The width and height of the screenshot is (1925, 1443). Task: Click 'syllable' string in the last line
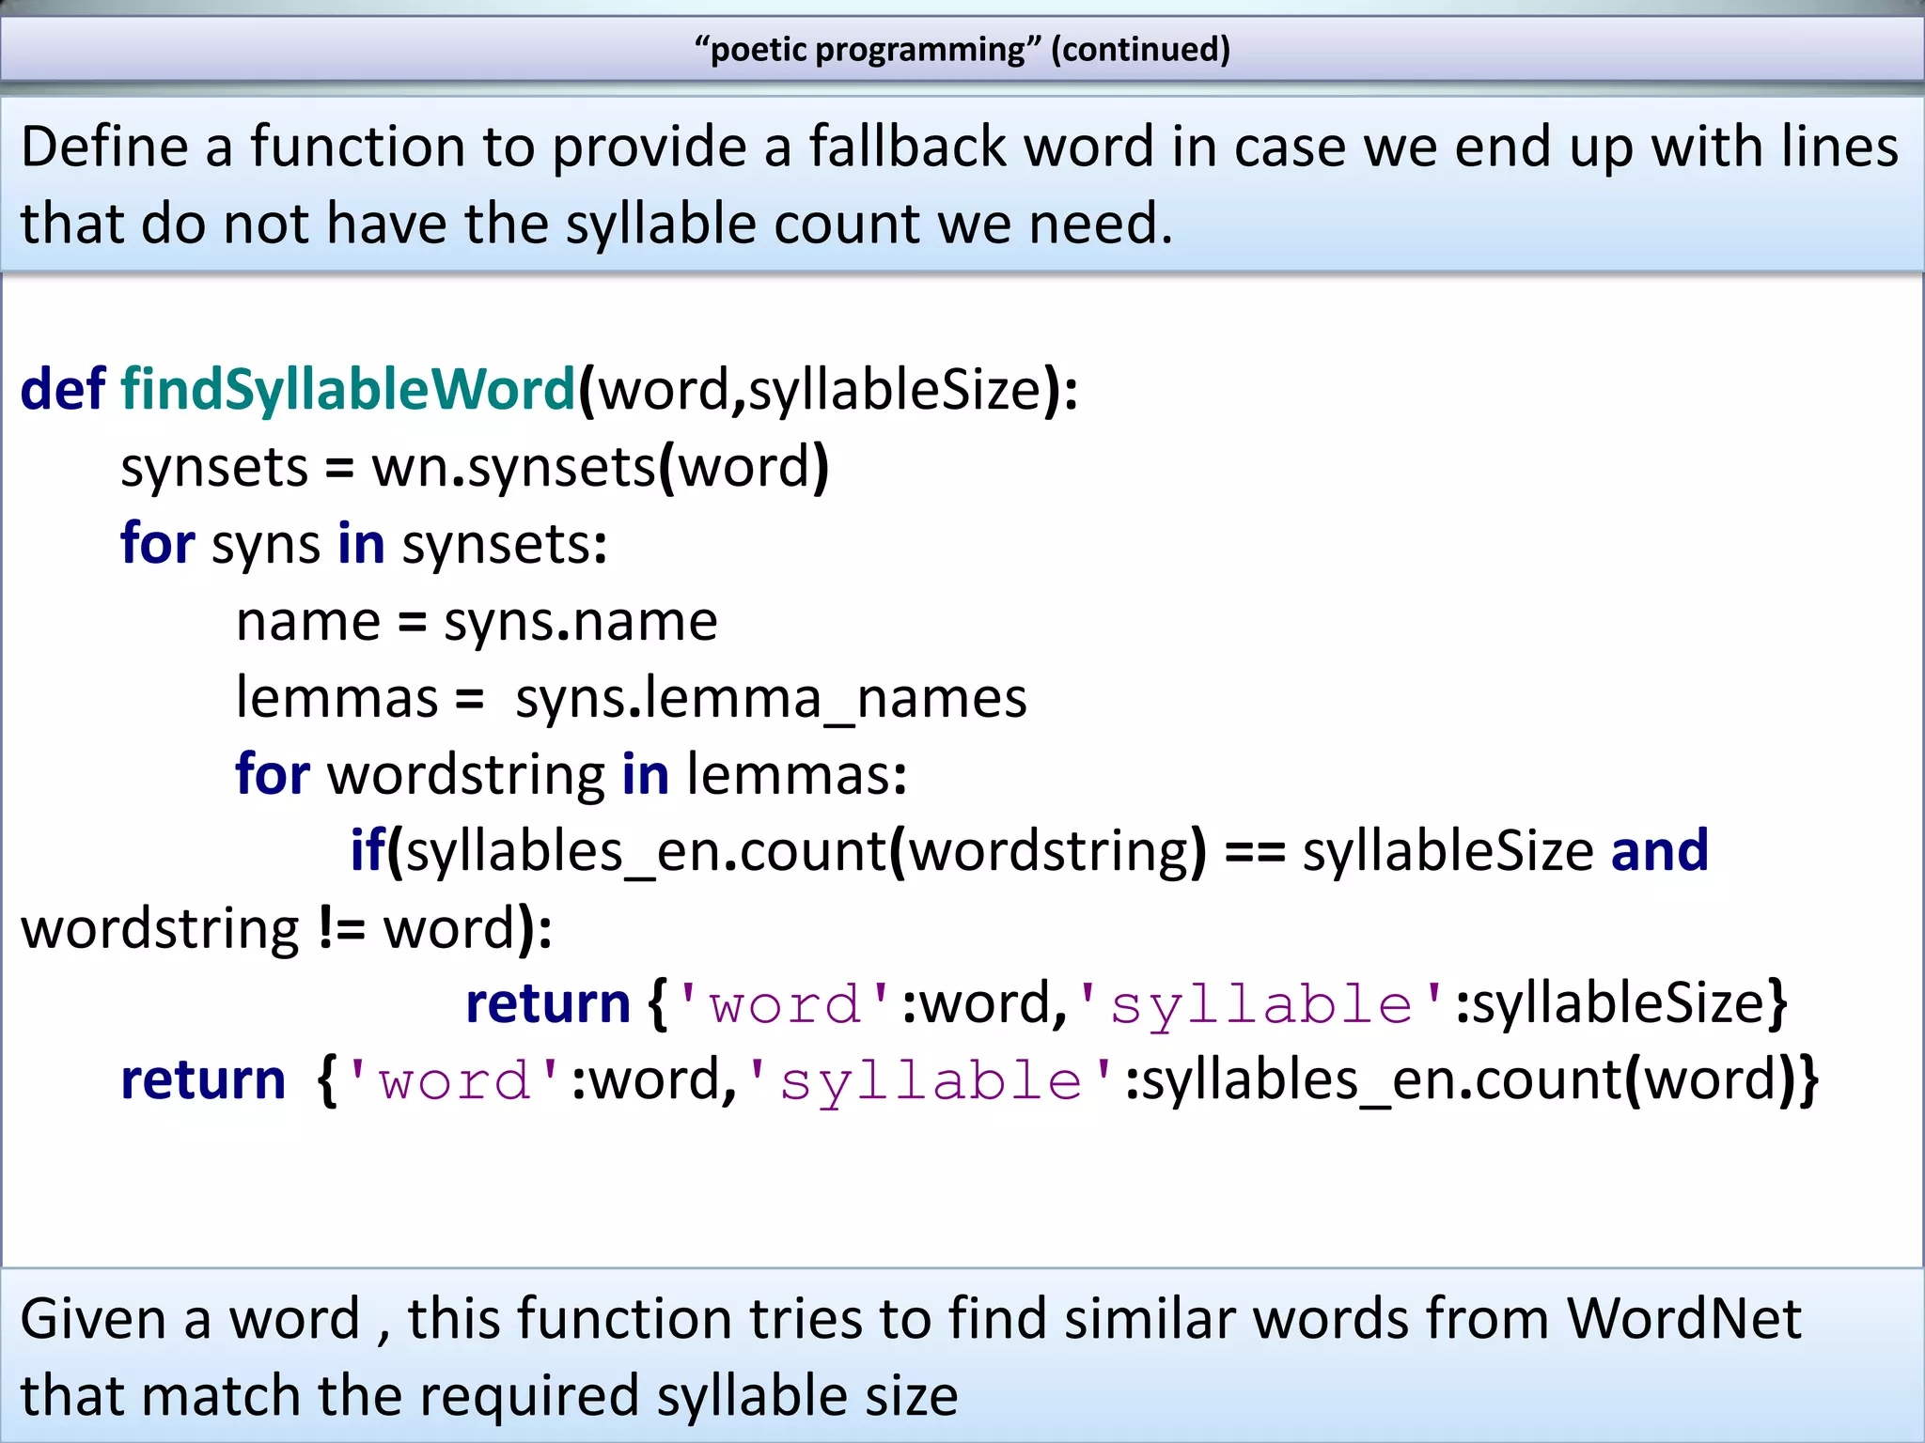pyautogui.click(x=932, y=1080)
